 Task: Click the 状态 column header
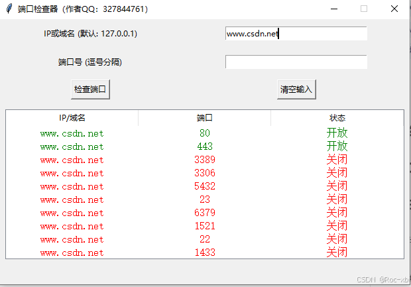point(337,118)
